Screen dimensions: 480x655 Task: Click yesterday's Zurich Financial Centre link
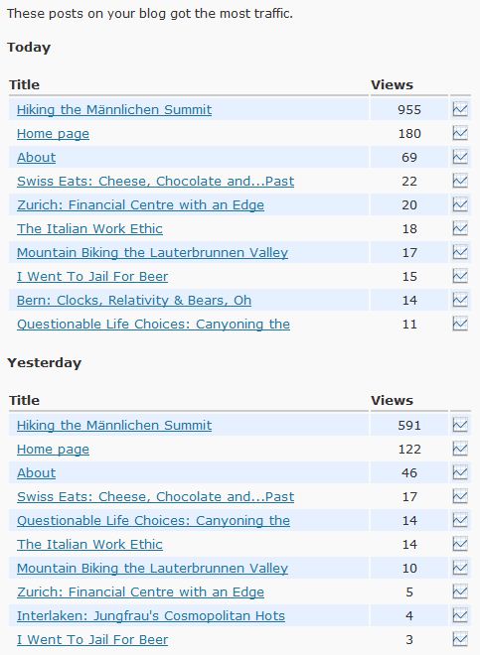coord(140,591)
